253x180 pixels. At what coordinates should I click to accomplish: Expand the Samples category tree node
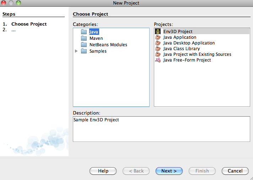click(x=76, y=51)
